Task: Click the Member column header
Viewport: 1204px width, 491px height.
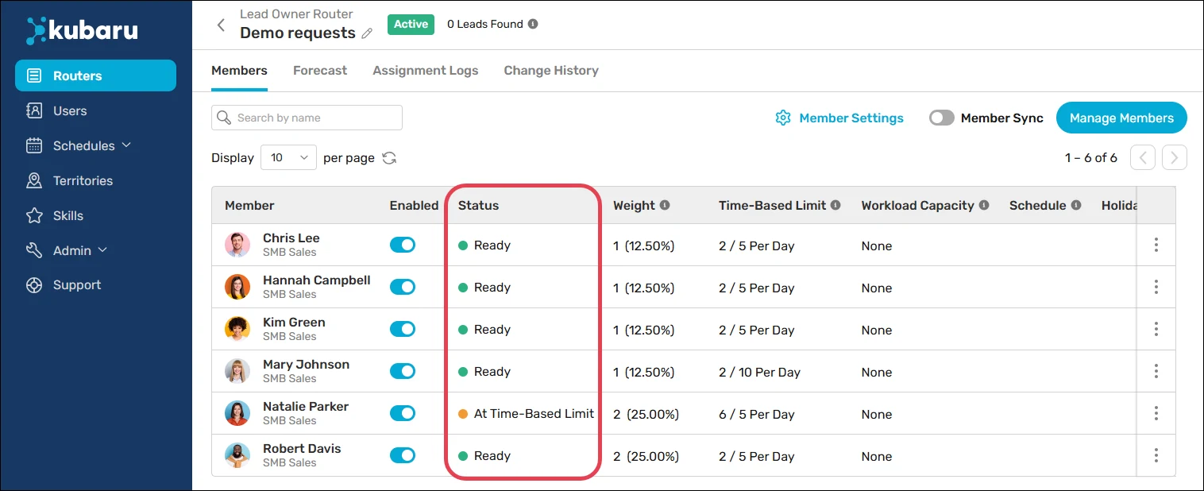Action: tap(249, 205)
